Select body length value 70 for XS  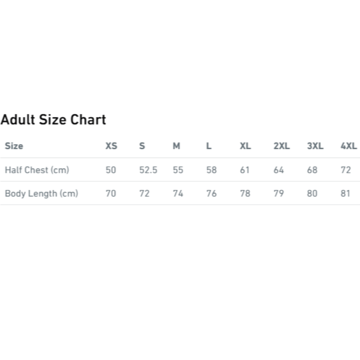tap(111, 193)
